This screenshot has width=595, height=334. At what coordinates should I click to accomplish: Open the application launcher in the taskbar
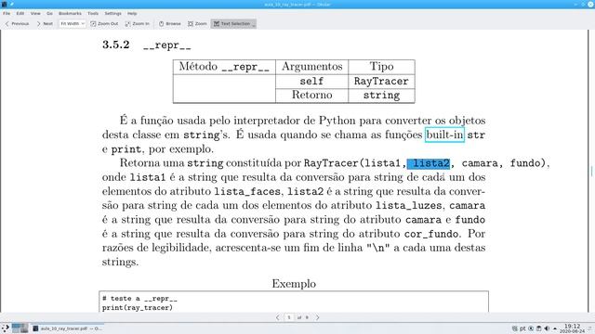pyautogui.click(x=6, y=328)
